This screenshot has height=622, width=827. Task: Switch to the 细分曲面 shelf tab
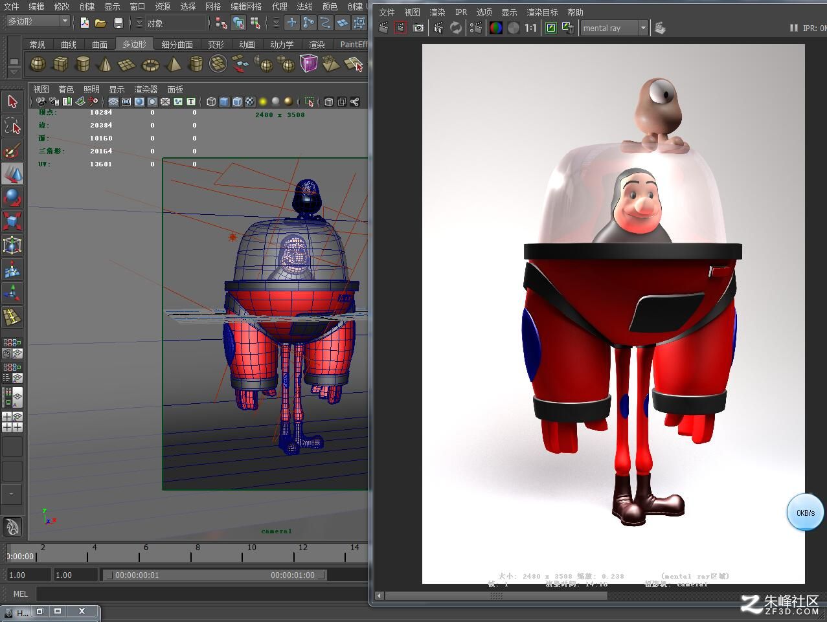(177, 45)
